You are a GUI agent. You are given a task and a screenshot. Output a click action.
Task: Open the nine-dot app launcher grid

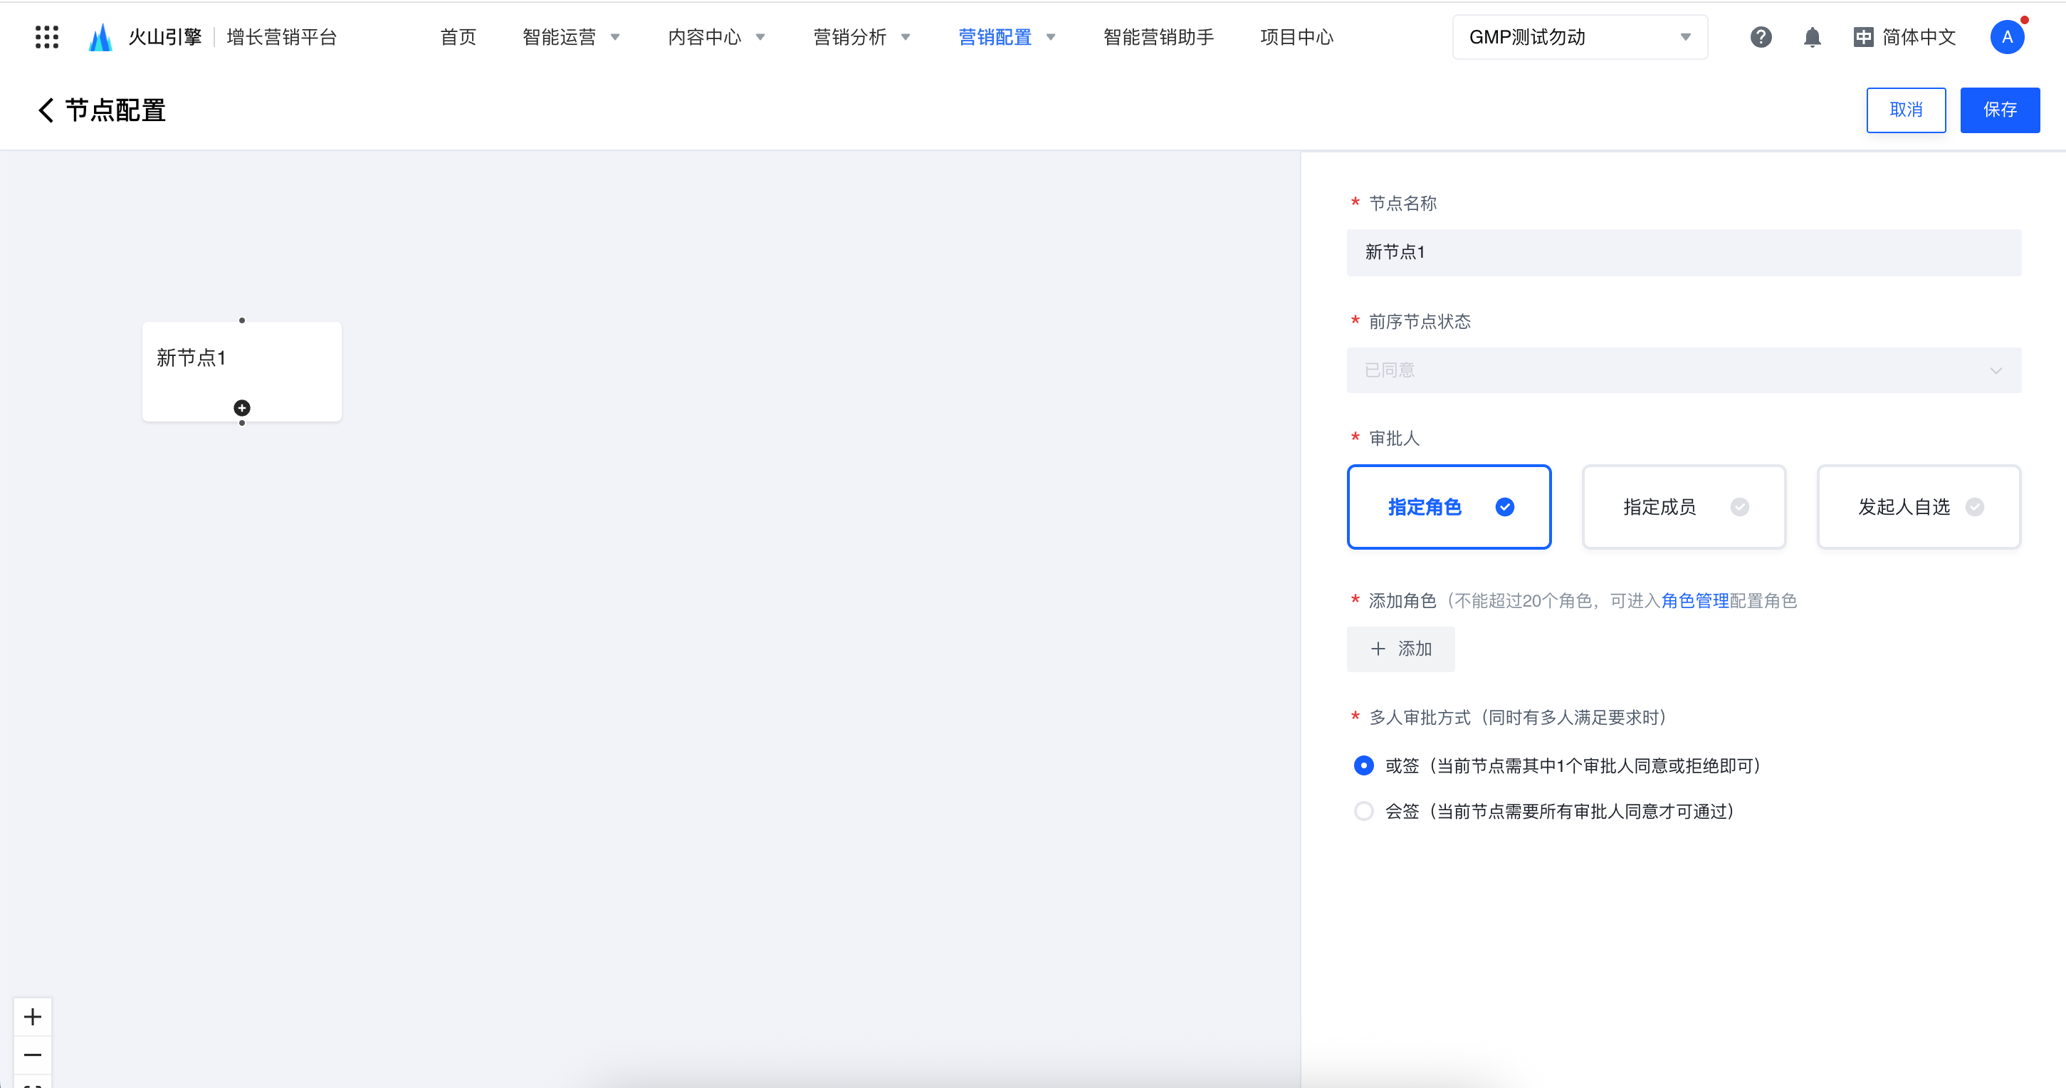tap(46, 37)
